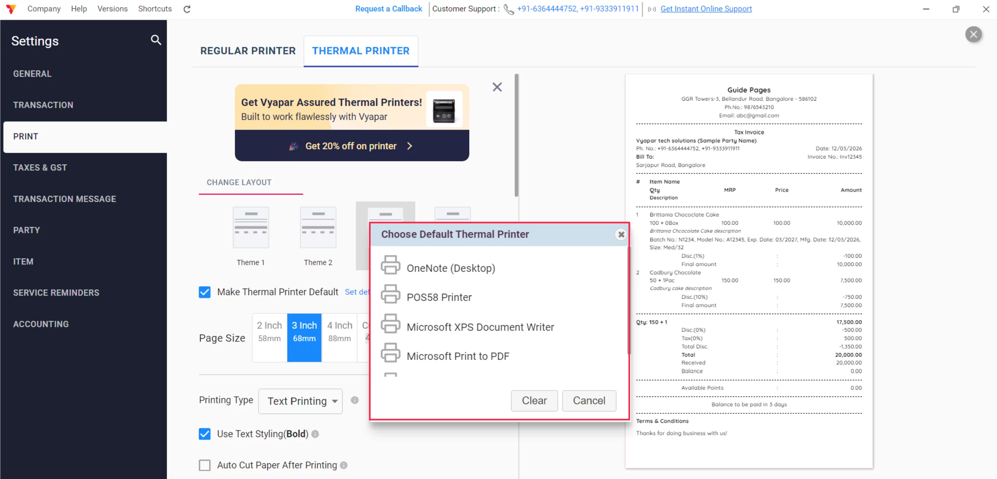Click the Microsoft XPS Document Writer icon
The height and width of the screenshot is (479, 997).
390,324
